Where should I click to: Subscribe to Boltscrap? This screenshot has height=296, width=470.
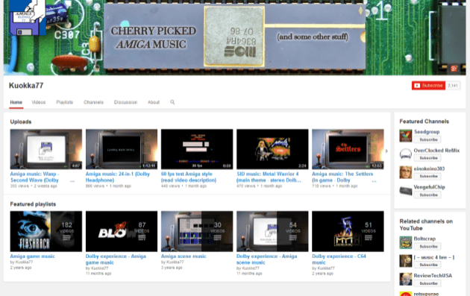click(x=427, y=246)
